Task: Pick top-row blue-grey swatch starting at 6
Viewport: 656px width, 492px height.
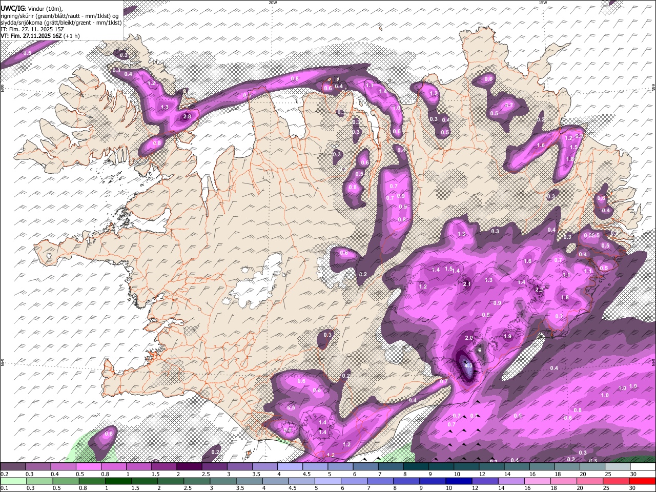Action: 365,467
